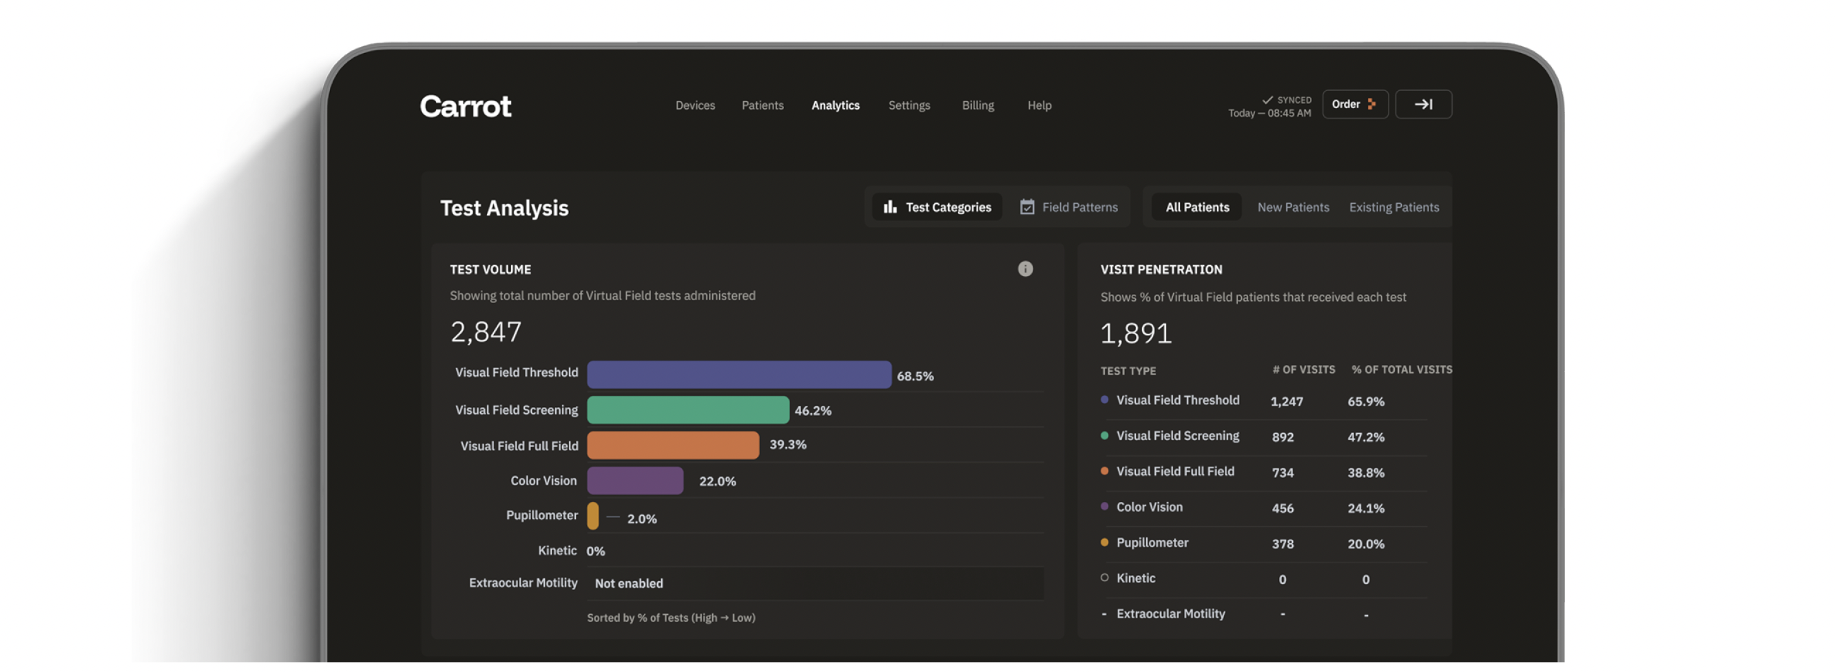
Task: Click the Test Analysis title
Action: click(x=504, y=208)
